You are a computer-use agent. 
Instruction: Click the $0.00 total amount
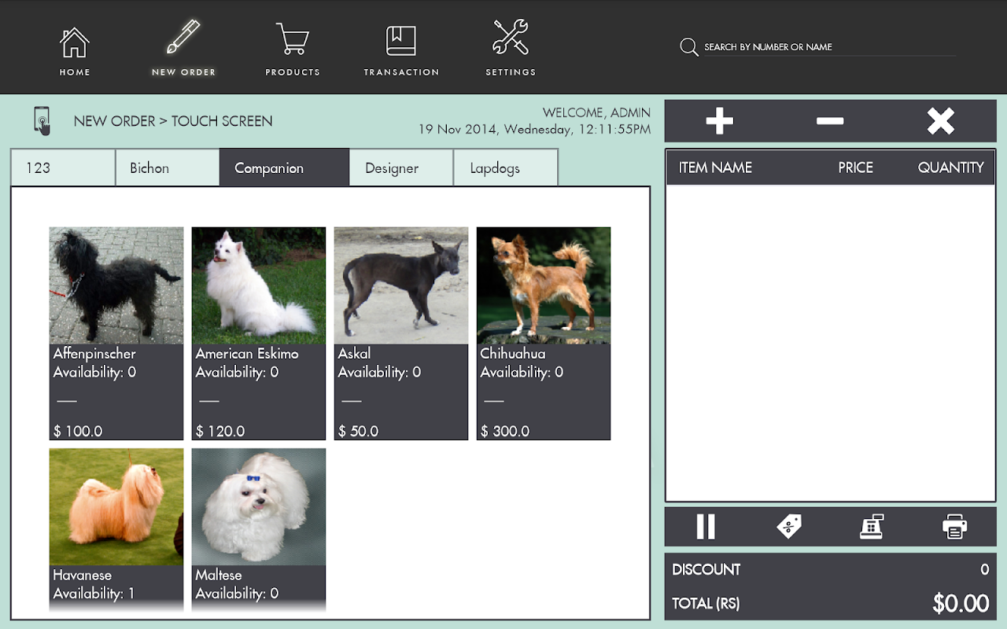point(961,603)
